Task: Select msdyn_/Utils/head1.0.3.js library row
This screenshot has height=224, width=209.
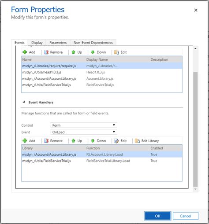Action: coord(102,72)
